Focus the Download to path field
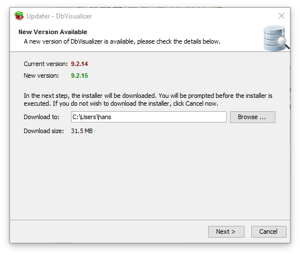 [149, 117]
